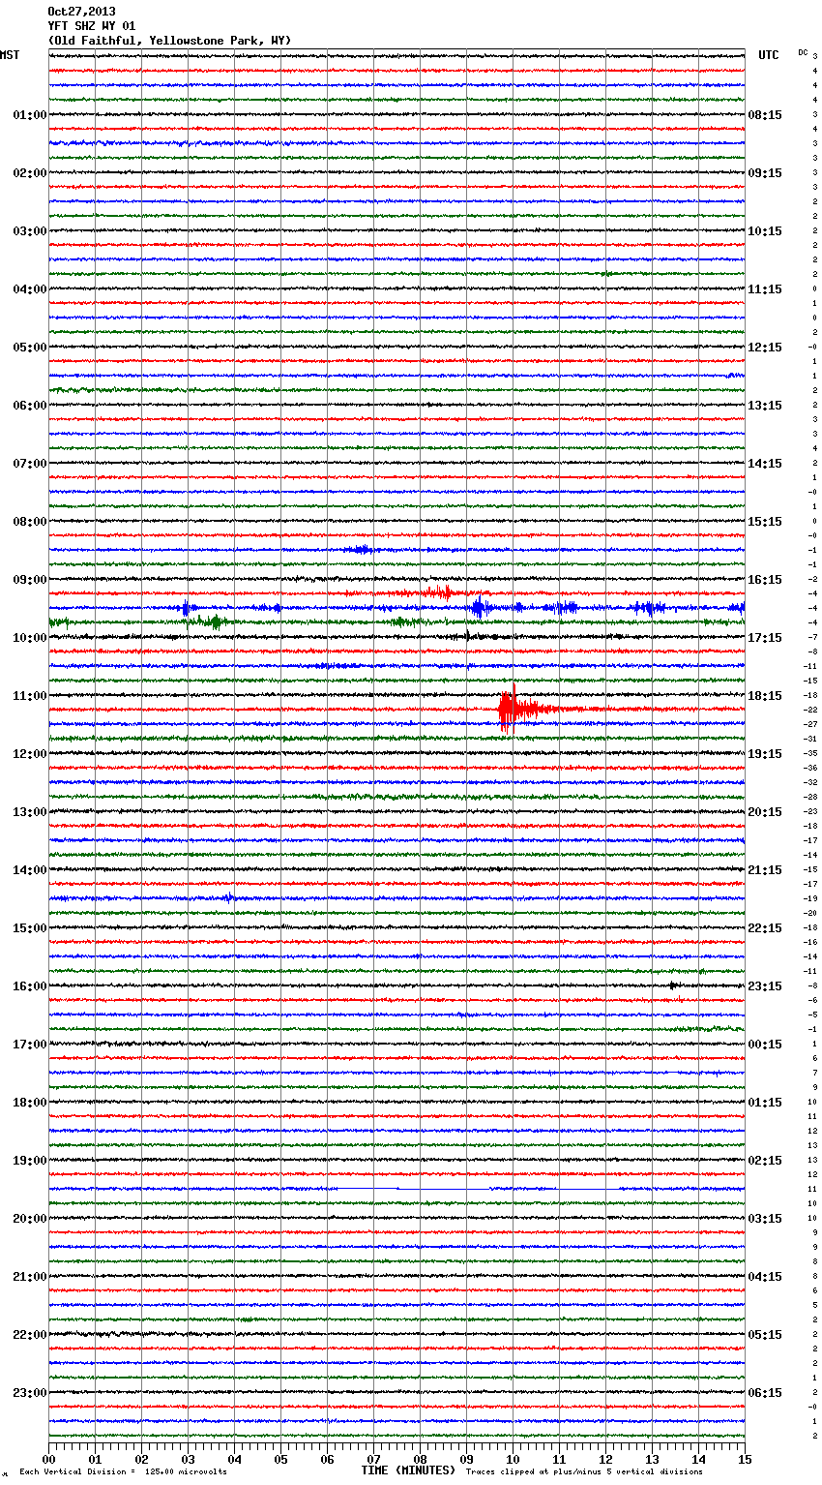Image resolution: width=822 pixels, height=1485 pixels.
Task: Click the MST time zone label
Action: (10, 55)
